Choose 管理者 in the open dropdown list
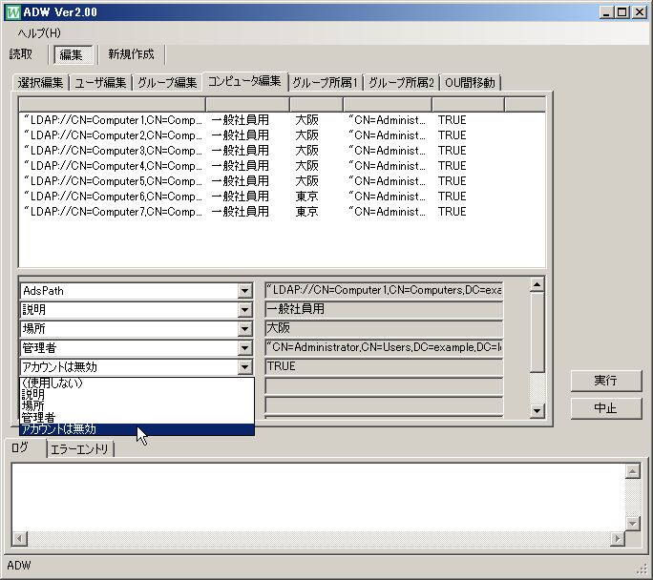This screenshot has height=580, width=653. pyautogui.click(x=137, y=417)
